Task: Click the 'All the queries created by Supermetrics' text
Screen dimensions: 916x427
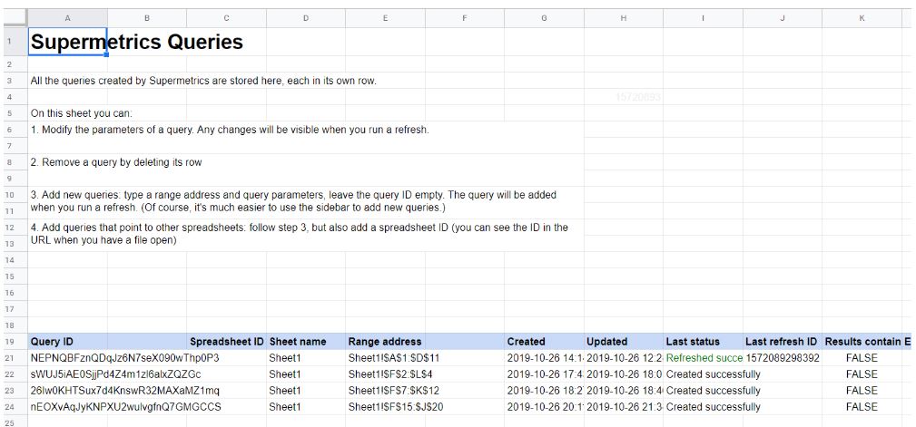Action: click(203, 81)
